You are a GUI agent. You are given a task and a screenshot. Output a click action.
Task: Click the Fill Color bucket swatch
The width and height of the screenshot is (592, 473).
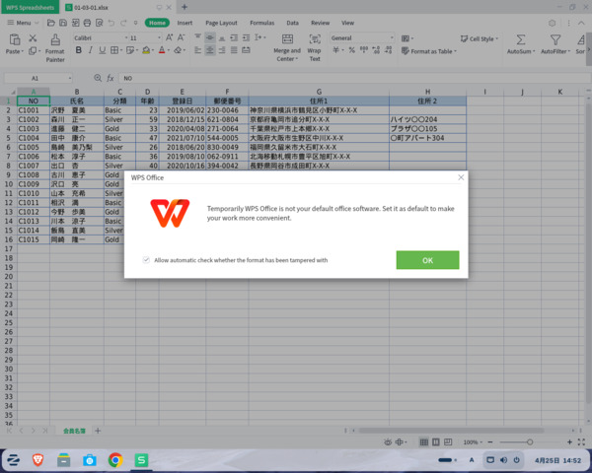coord(146,50)
